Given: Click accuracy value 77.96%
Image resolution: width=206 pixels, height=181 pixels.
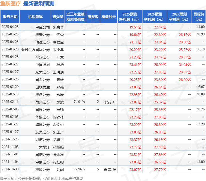Looking at the screenshot, I should (x=79, y=169).
